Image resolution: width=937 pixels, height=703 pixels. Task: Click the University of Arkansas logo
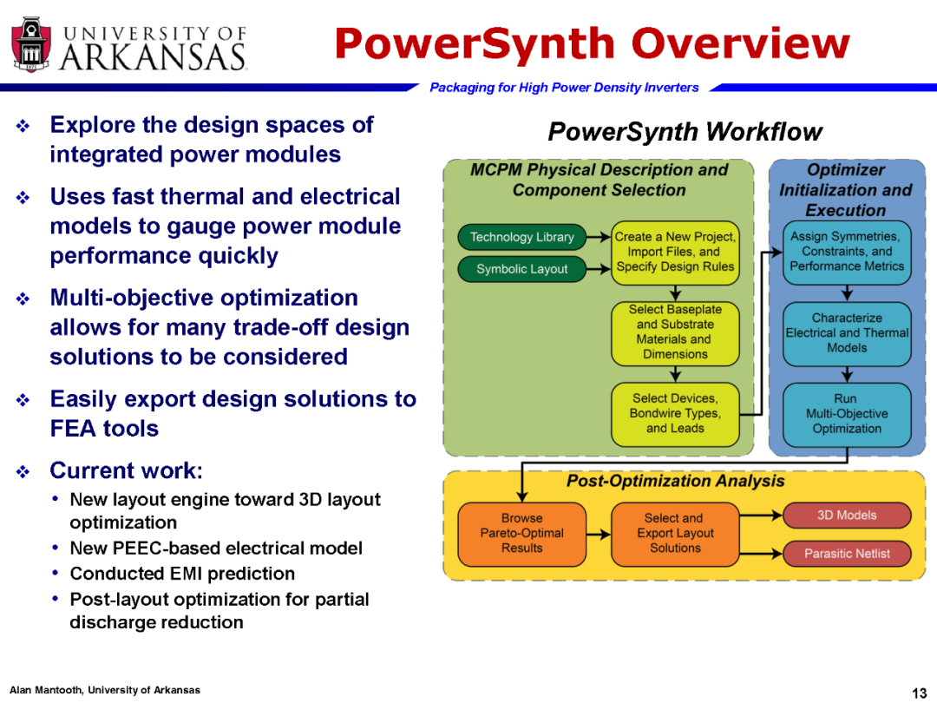point(129,45)
